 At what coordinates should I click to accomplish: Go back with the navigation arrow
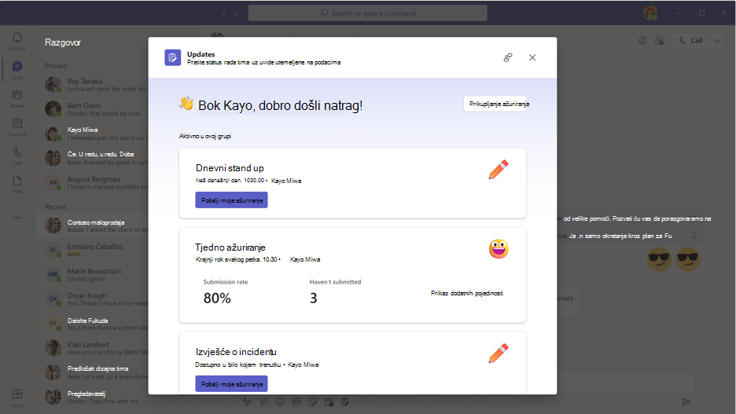point(223,13)
